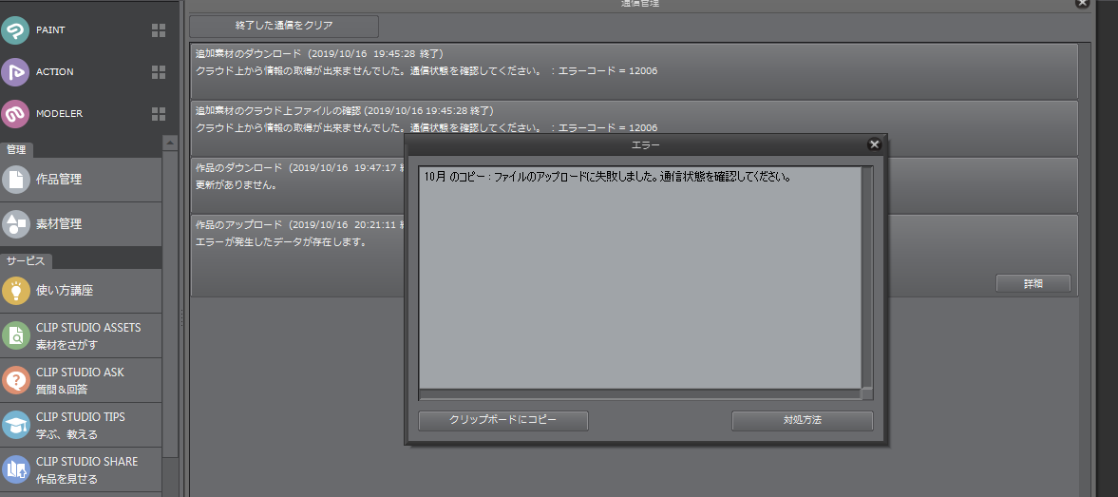The width and height of the screenshot is (1118, 497).
Task: Click クリップボードにコピー button
Action: 502,421
